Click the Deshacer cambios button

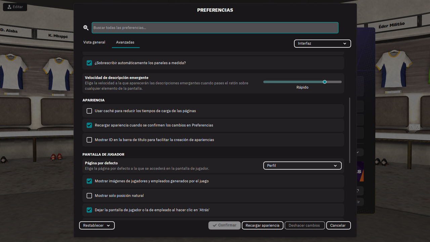(304, 226)
